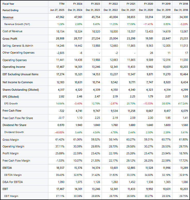Viewport: 190px width, 200px height.
Task: Select FY 2024 EBT value 15,321
Action: click(78, 74)
